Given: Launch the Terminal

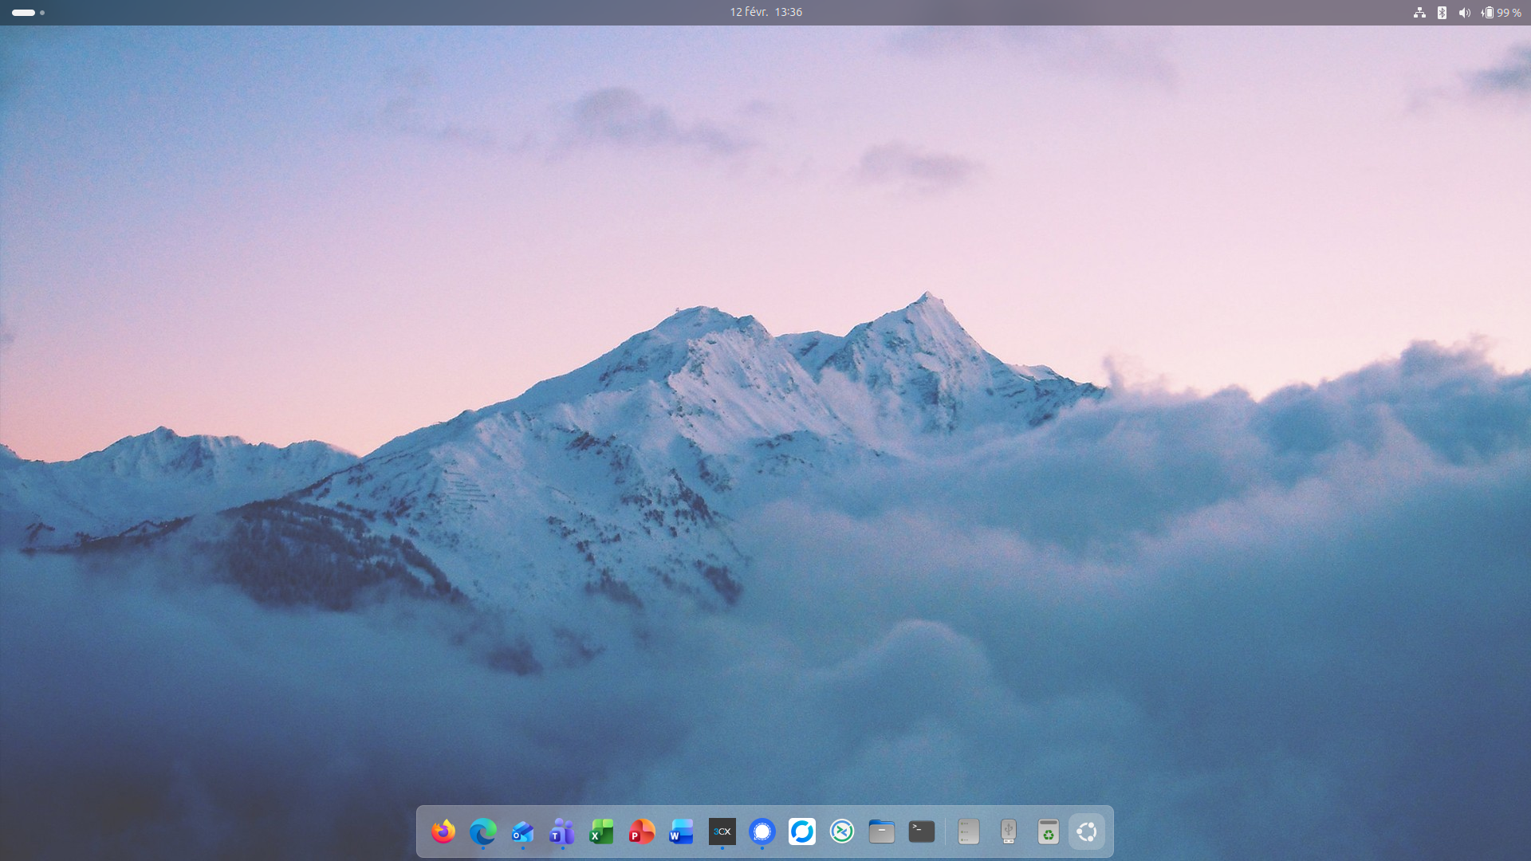Looking at the screenshot, I should tap(922, 832).
